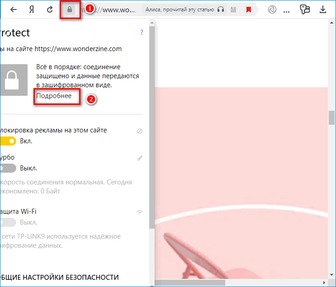Click the Protect help question mark
Image resolution: width=336 pixels, height=287 pixels.
(142, 33)
